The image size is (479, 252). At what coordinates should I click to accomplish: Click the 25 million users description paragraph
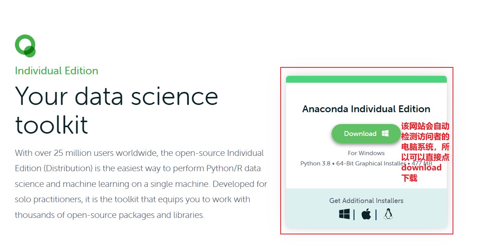click(141, 184)
